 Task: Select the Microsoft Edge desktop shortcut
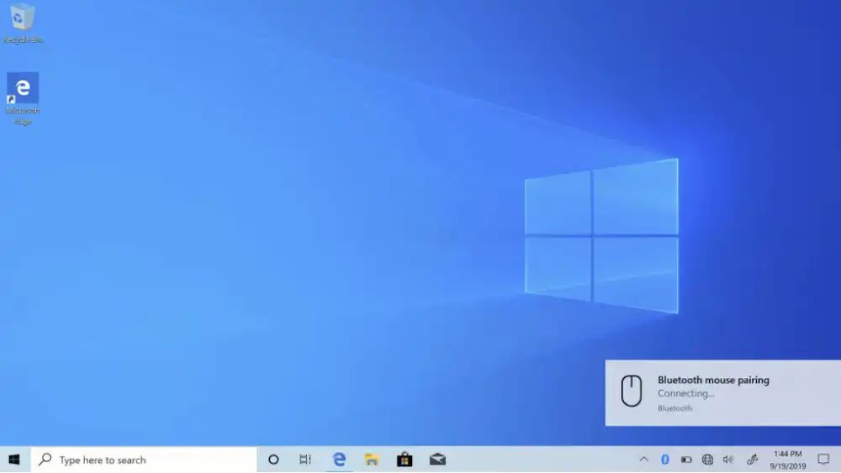click(x=23, y=99)
